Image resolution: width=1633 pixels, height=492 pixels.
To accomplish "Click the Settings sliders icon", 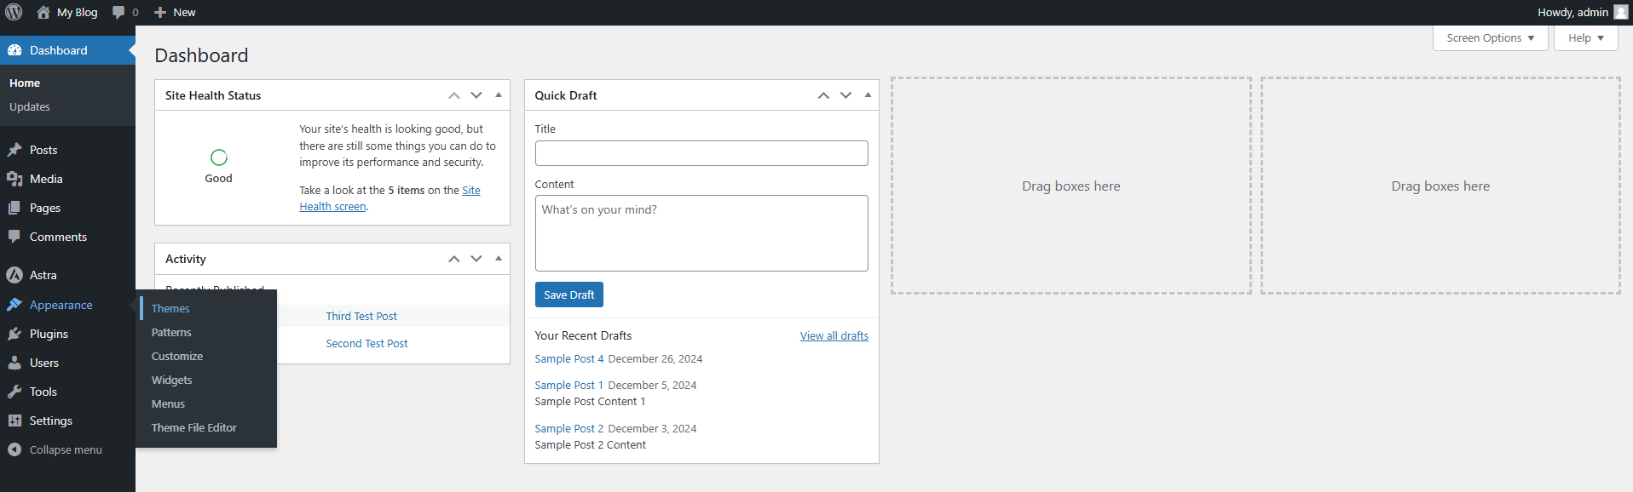I will [x=14, y=420].
